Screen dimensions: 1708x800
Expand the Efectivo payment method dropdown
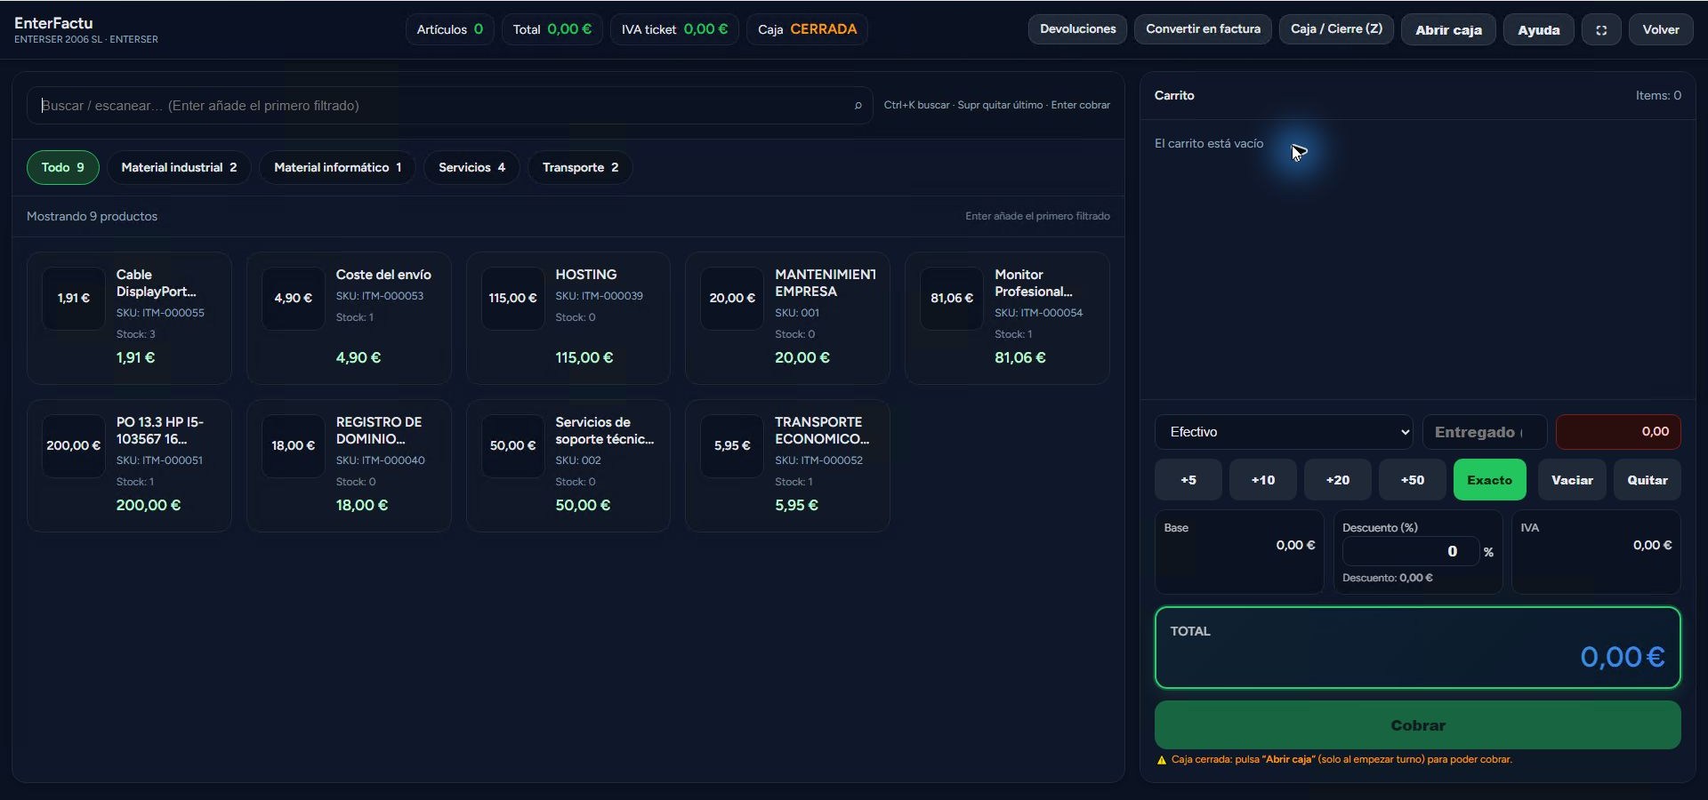[1284, 432]
